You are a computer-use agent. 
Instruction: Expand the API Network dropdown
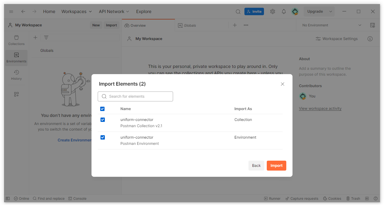coord(114,11)
